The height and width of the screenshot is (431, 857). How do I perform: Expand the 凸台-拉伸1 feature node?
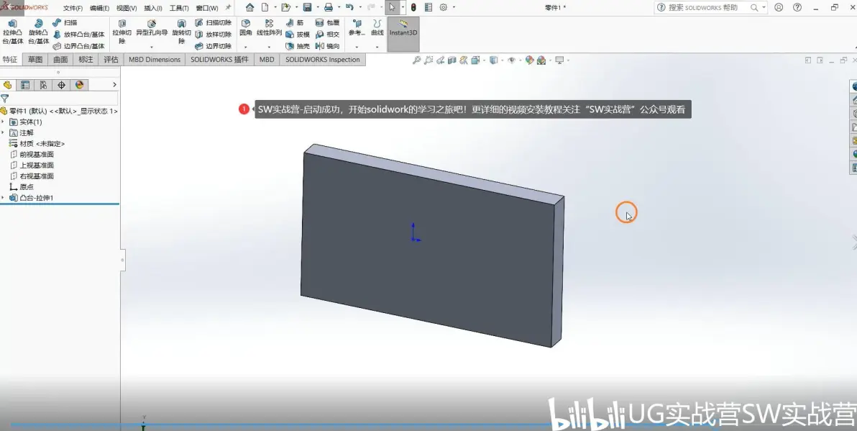[4, 197]
